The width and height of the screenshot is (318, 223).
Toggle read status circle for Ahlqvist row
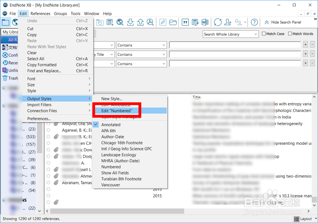coord(48,124)
